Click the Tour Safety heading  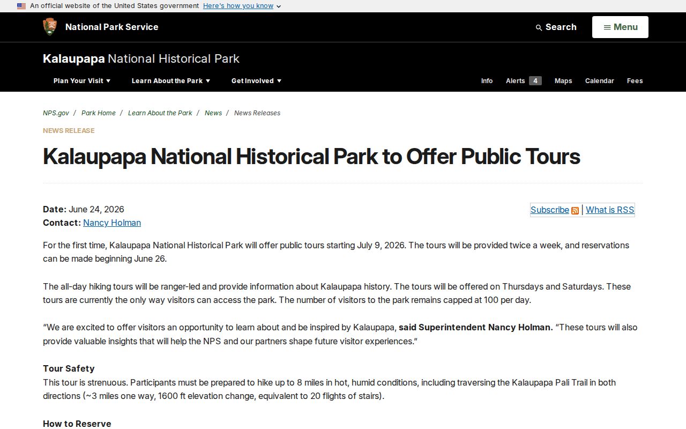click(x=69, y=368)
